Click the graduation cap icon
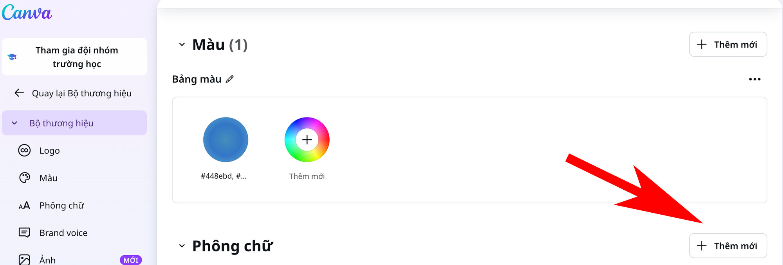 coord(12,57)
